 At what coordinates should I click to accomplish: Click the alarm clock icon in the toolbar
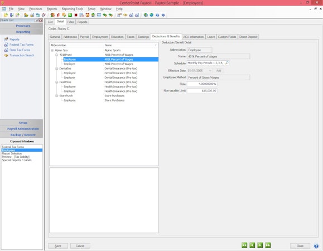tap(88, 15)
